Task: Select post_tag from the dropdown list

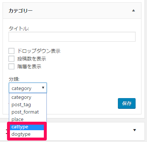Action: (x=28, y=105)
